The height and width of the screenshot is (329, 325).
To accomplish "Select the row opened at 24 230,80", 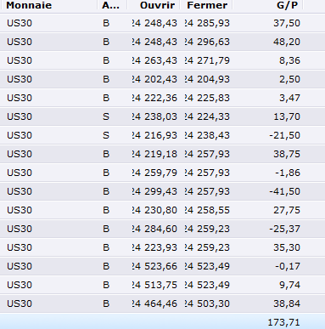I will (162, 210).
